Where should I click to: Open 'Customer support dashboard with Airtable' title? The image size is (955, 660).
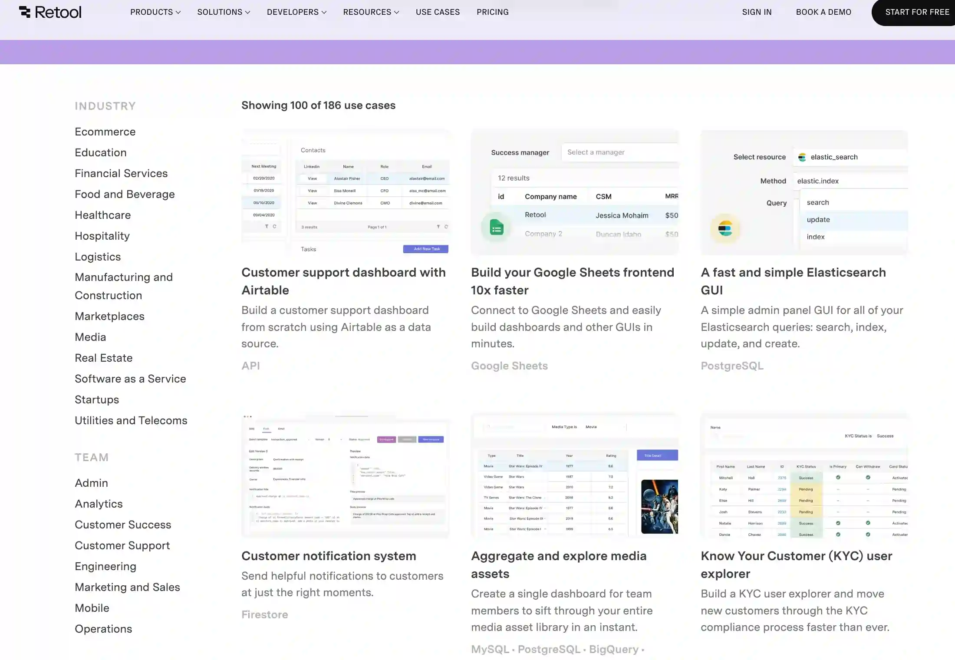coord(344,281)
